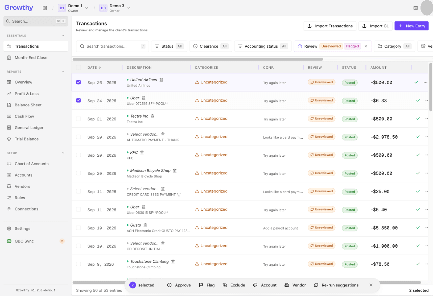The width and height of the screenshot is (433, 296).
Task: Collapse the Essentials sidebar section
Action: point(63,36)
